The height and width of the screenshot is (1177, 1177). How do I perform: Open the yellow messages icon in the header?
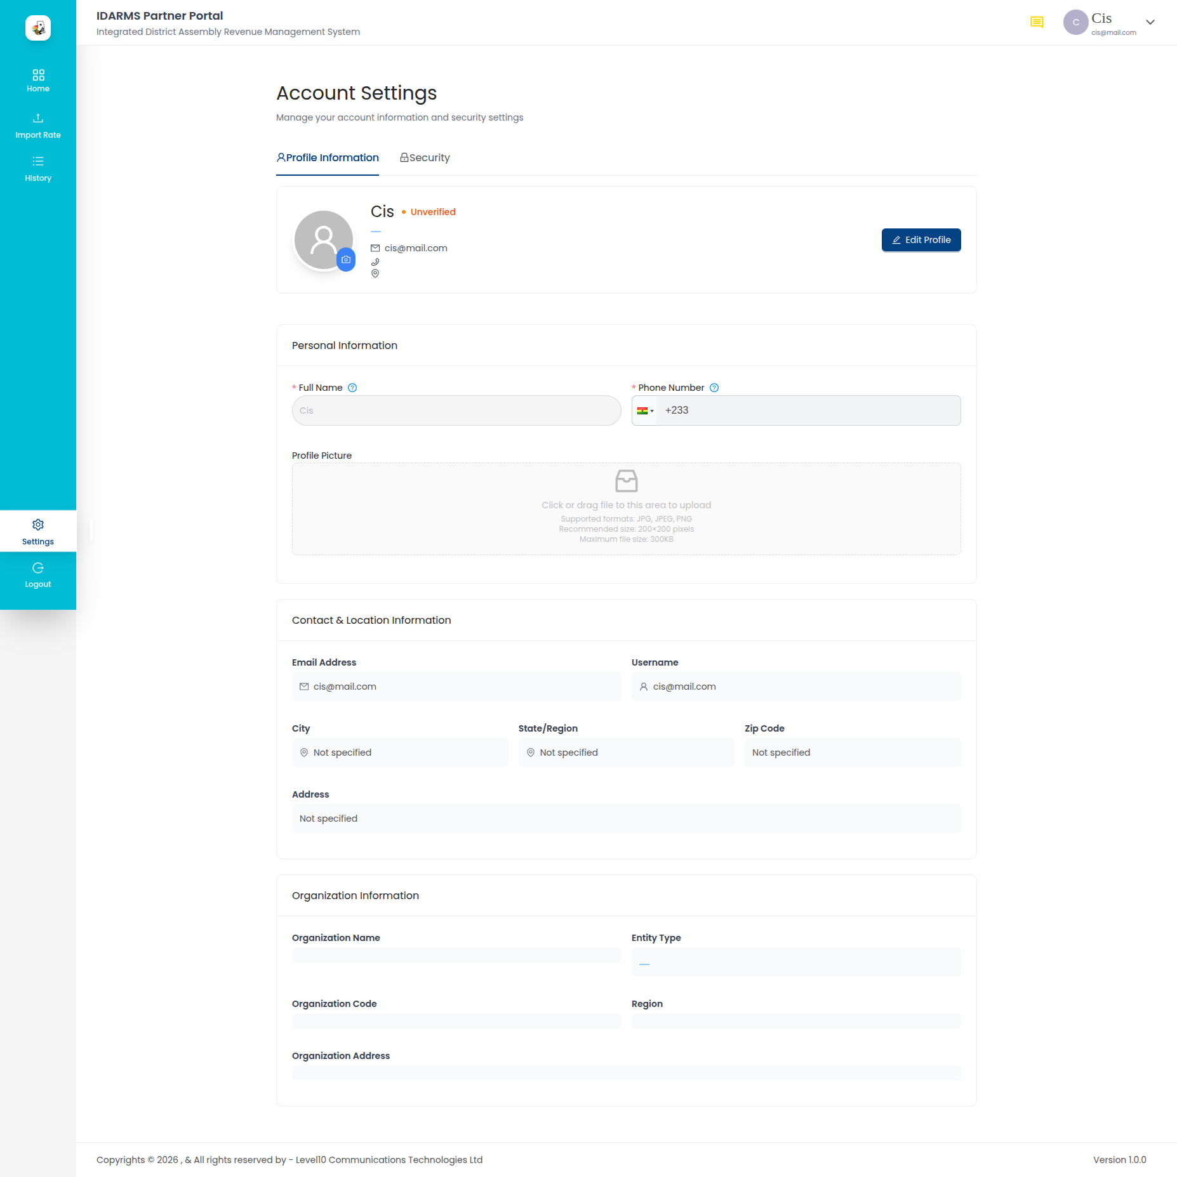[x=1037, y=22]
